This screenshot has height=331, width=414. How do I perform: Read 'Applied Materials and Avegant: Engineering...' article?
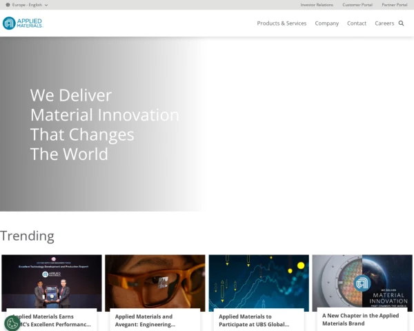tap(145, 320)
